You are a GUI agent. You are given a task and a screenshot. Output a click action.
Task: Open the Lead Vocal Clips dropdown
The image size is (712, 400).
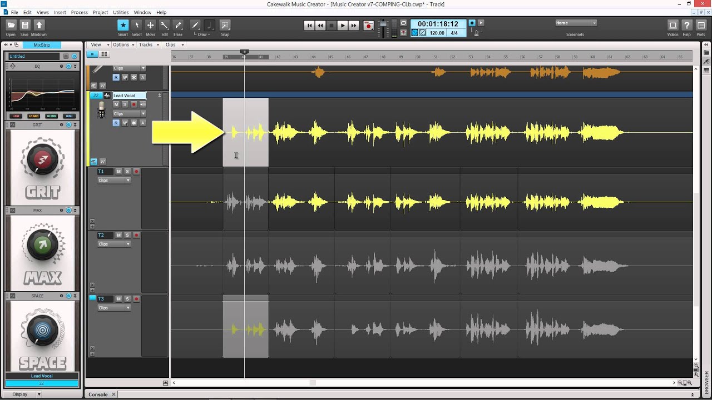[129, 114]
